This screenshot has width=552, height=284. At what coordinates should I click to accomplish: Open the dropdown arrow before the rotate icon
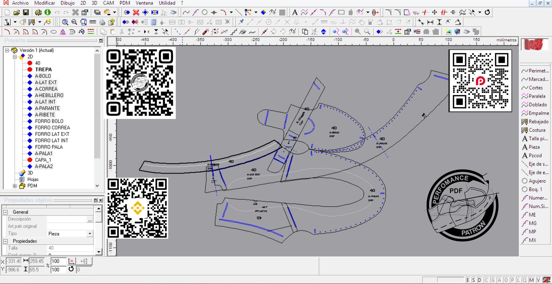pyautogui.click(x=480, y=13)
